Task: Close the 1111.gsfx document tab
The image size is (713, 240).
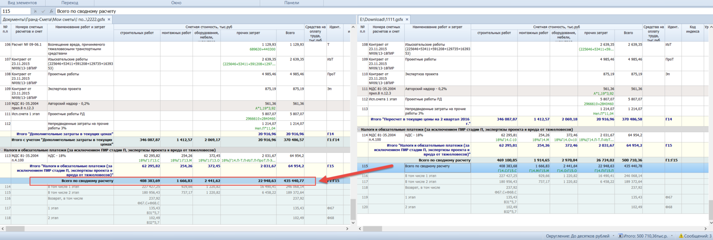Action: [x=407, y=19]
